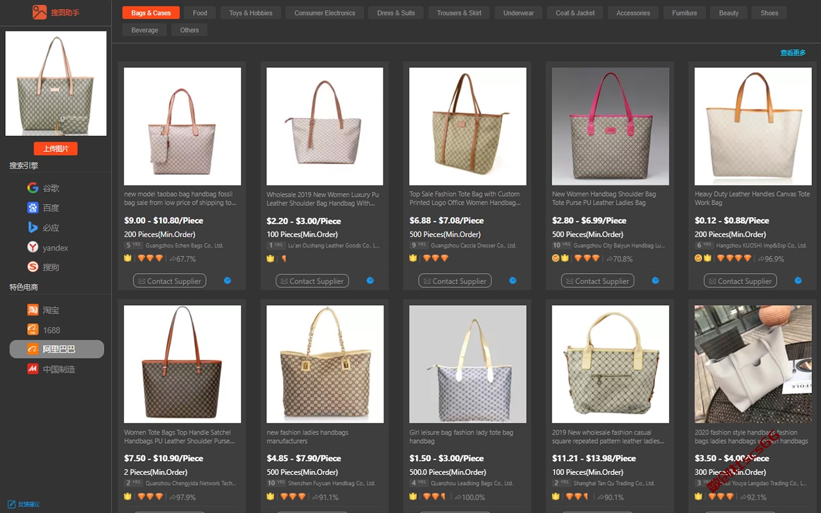Open the pink-handled handbag product thumbnail
Image resolution: width=821 pixels, height=513 pixels.
point(610,126)
